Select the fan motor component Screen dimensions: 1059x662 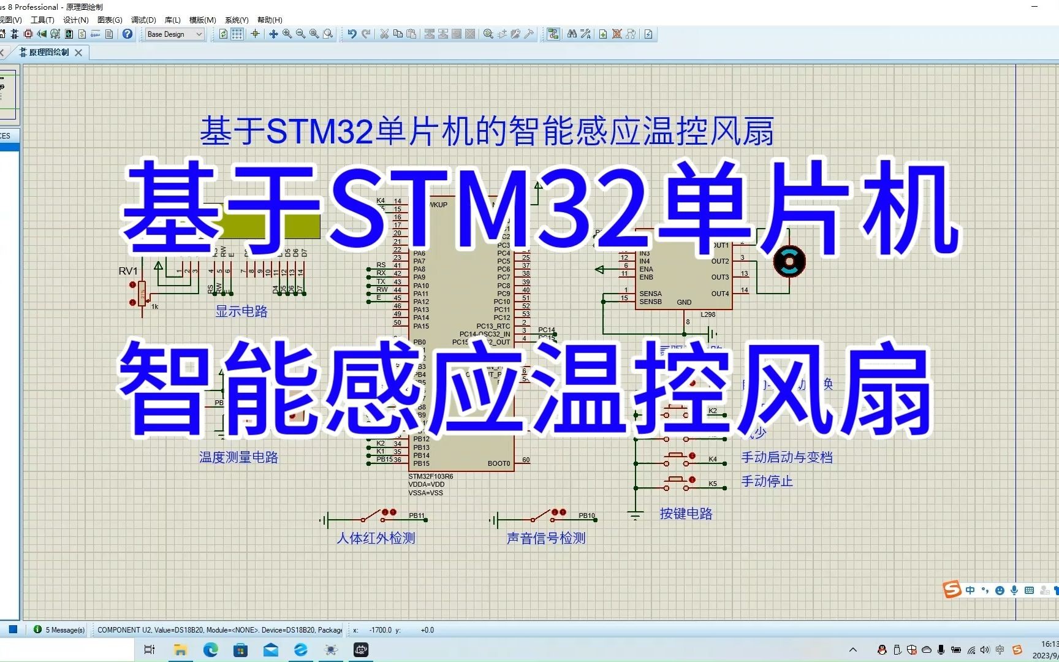tap(789, 262)
